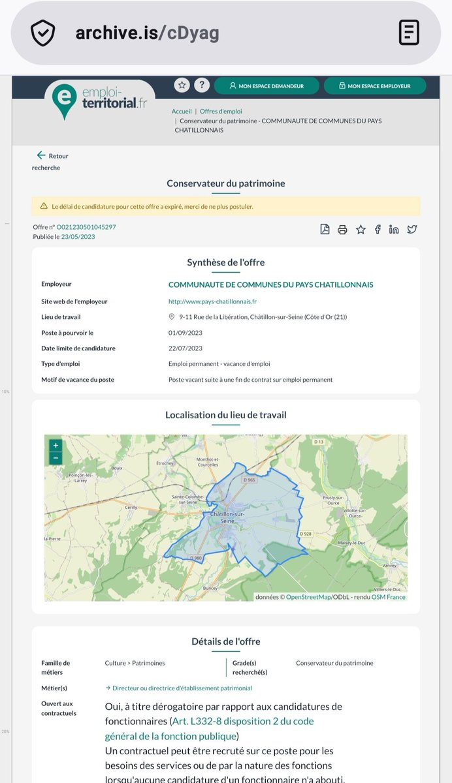Viewport: 452px width, 783px height.
Task: Visit http://www.pays-chatillonnais.fr website link
Action: [x=212, y=301]
